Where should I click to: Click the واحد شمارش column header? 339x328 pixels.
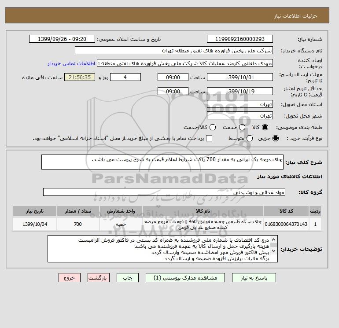pyautogui.click(x=121, y=211)
